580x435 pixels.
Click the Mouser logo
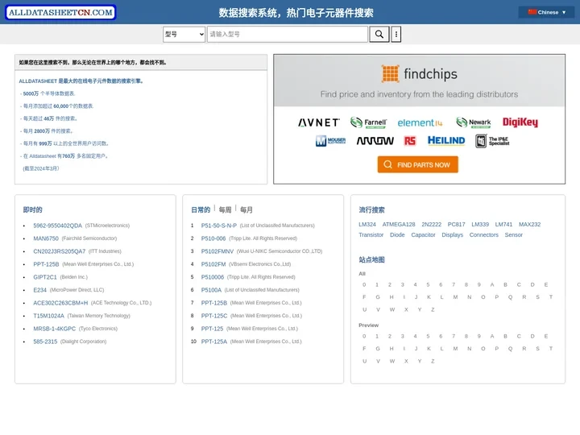(x=330, y=140)
